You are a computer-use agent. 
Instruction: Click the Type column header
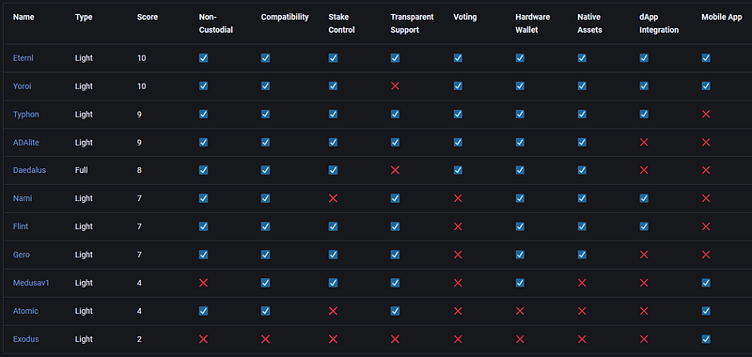click(x=84, y=17)
